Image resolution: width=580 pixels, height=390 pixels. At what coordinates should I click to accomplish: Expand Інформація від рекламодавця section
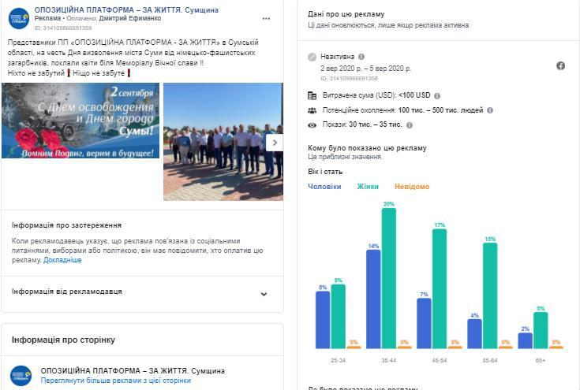pos(264,294)
